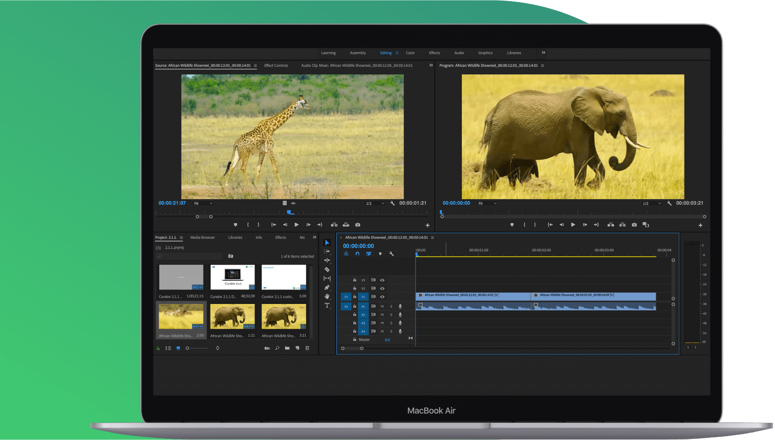Screen dimensions: 775x440
Task: Open the Media Browser tab
Action: pyautogui.click(x=202, y=237)
